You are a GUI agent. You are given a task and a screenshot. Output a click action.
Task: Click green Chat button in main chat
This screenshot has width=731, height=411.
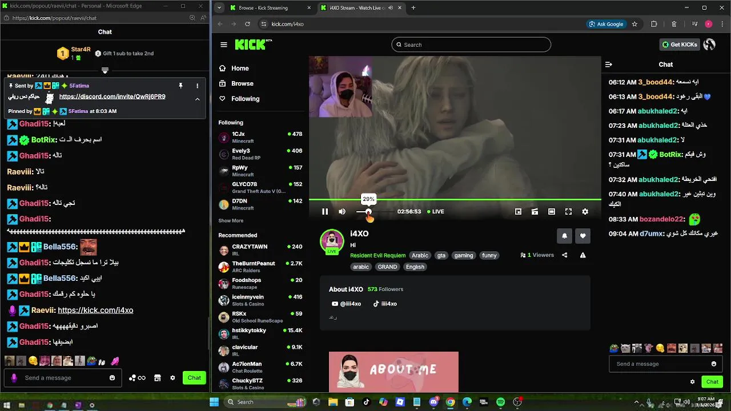point(712,382)
